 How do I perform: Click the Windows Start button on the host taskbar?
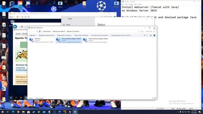click(3, 112)
